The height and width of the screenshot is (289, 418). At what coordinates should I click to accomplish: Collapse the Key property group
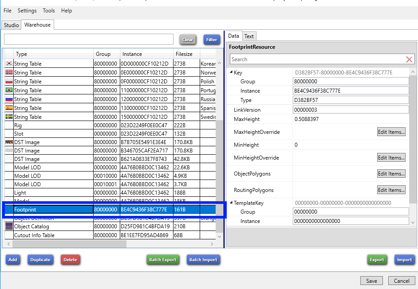tap(231, 73)
